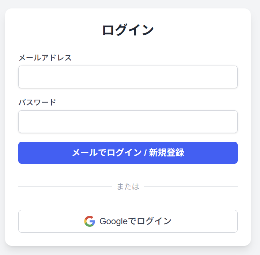Image resolution: width=260 pixels, height=255 pixels.
Task: Click the colorful G icon beside Googleでログイン
Action: (90, 221)
